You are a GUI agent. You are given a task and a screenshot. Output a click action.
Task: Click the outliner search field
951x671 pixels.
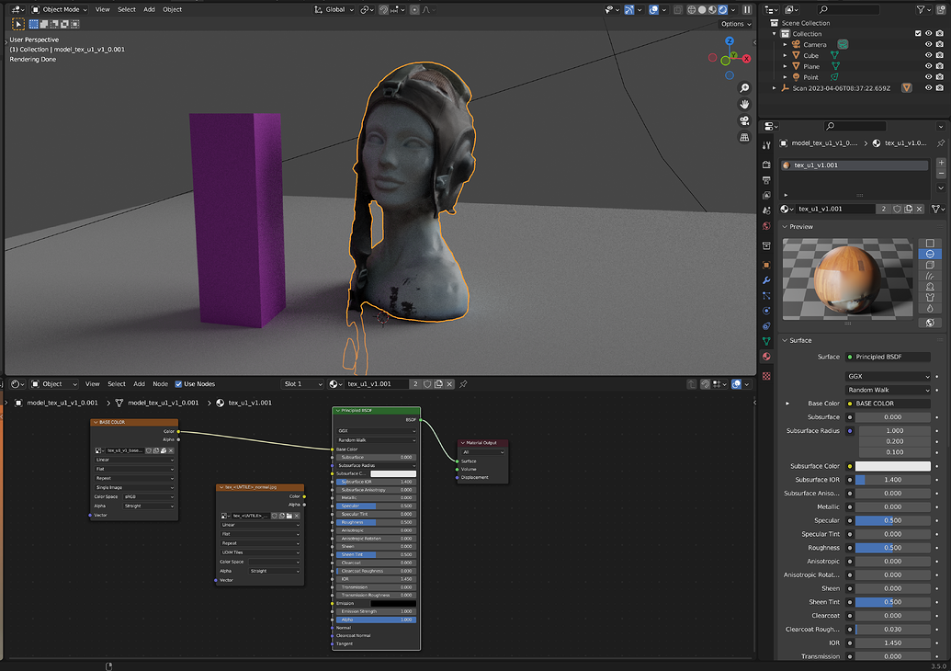coord(847,10)
